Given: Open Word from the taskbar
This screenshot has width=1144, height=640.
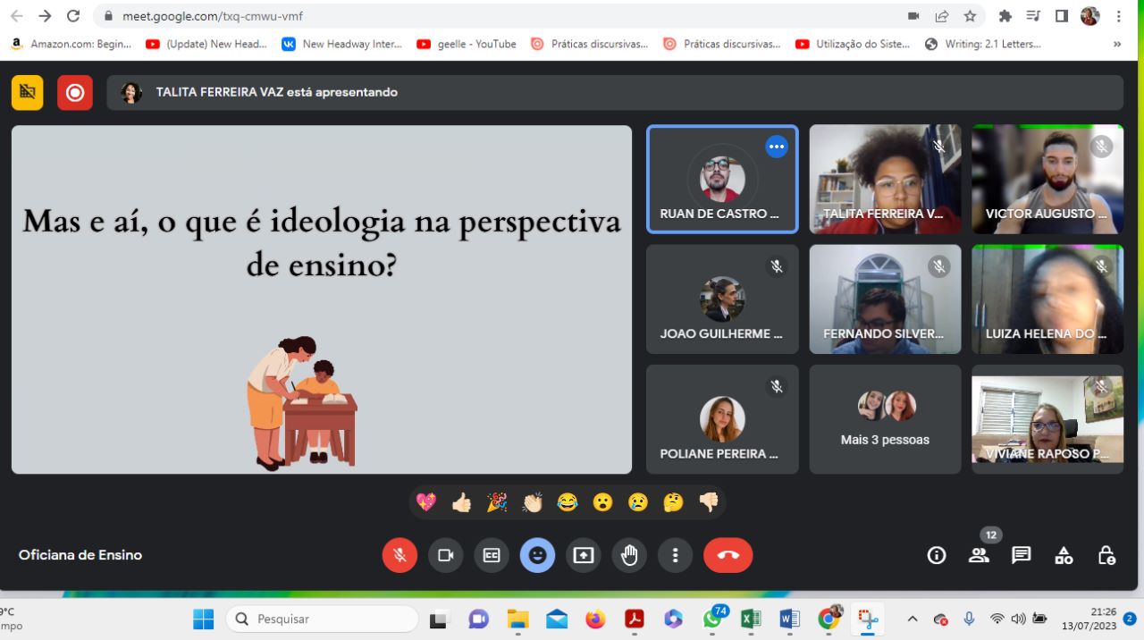Looking at the screenshot, I should click(x=790, y=619).
